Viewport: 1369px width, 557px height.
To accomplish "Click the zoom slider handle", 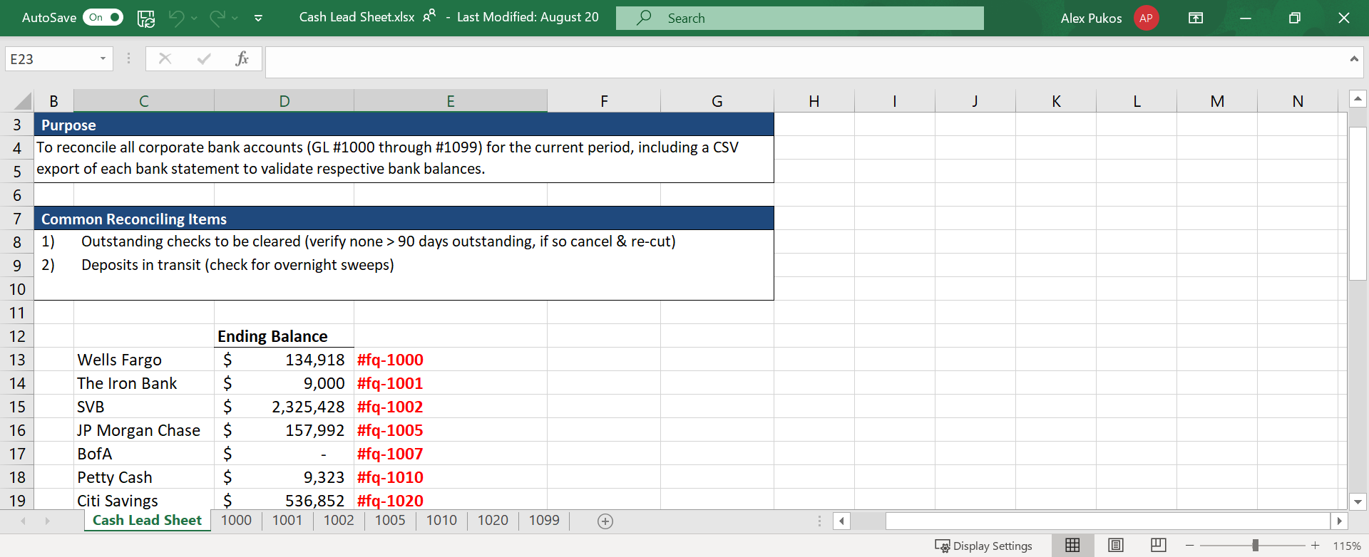I will click(x=1255, y=546).
